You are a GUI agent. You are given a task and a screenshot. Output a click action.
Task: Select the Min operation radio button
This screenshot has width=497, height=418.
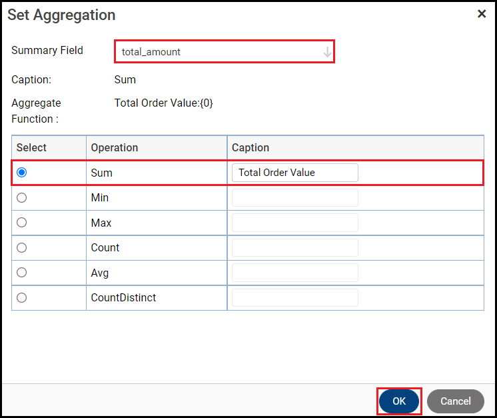(22, 197)
